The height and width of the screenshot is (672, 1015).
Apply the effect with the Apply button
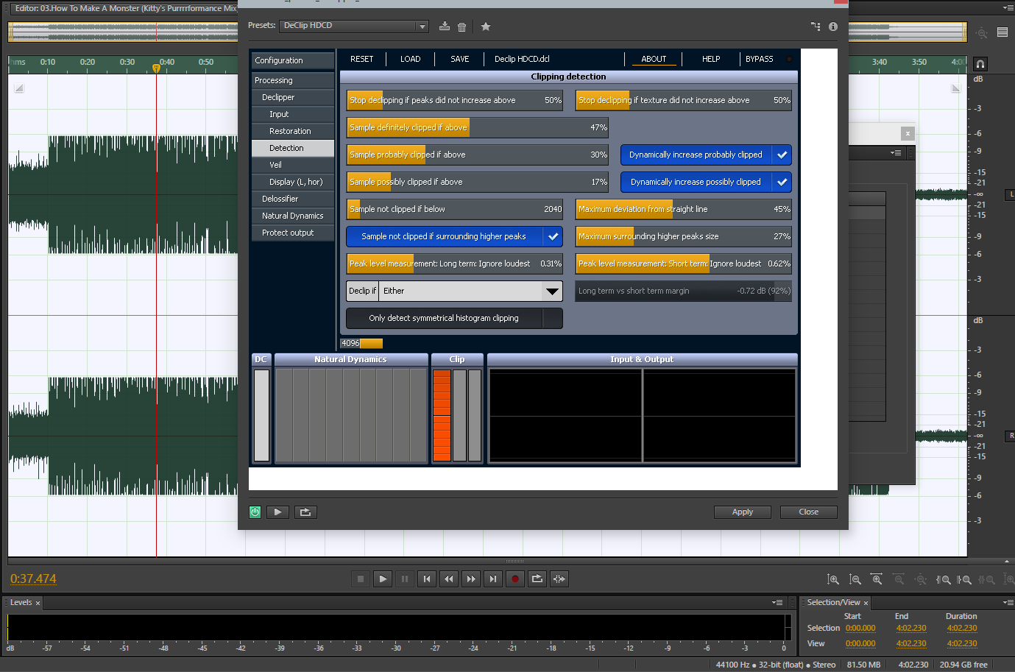click(x=743, y=512)
